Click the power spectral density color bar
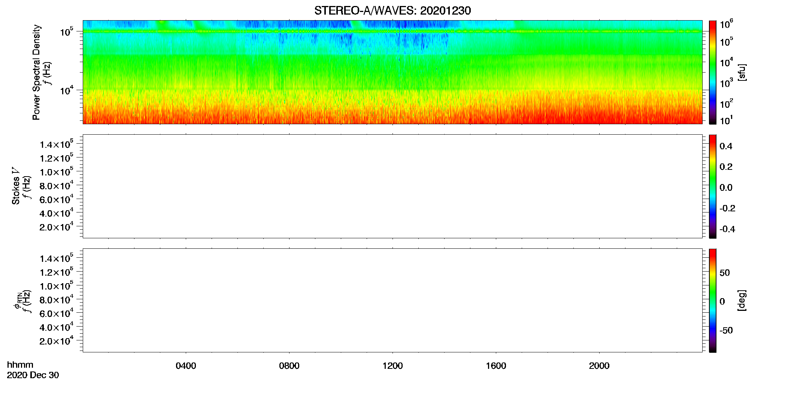This screenshot has height=404, width=785. 713,72
